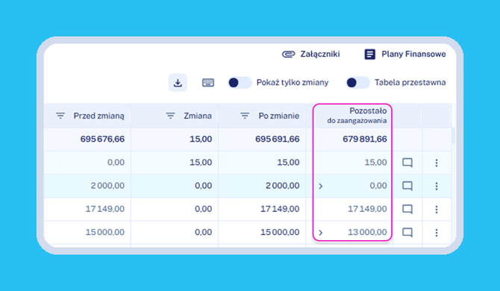Click the document icon beside Plany Finansowe

tap(369, 54)
